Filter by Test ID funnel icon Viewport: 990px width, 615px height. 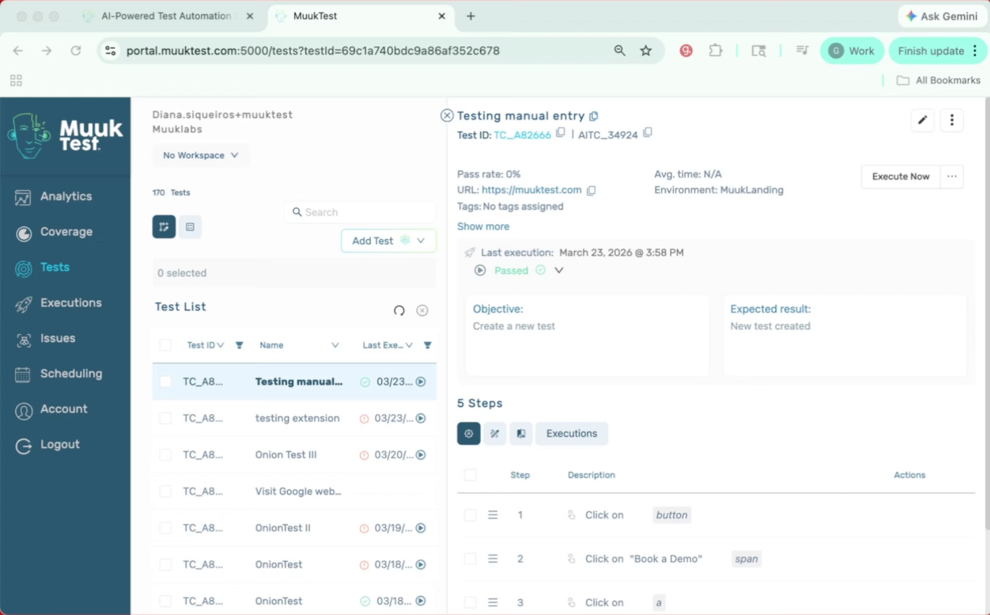tap(239, 345)
